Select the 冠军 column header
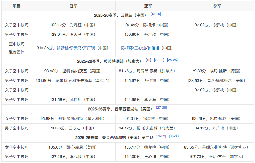The height and width of the screenshot is (163, 255). coord(74,6)
